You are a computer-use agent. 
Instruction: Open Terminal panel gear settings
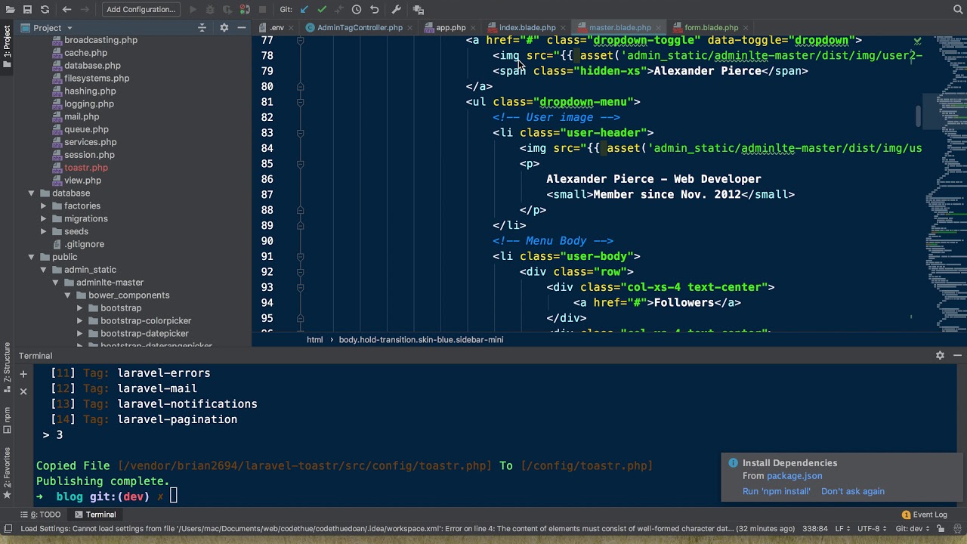point(940,355)
